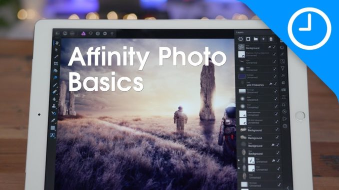The width and height of the screenshot is (339, 190).
Task: Click Brightness/Contrast adjustment layer thumbnail
Action: [x=241, y=54]
